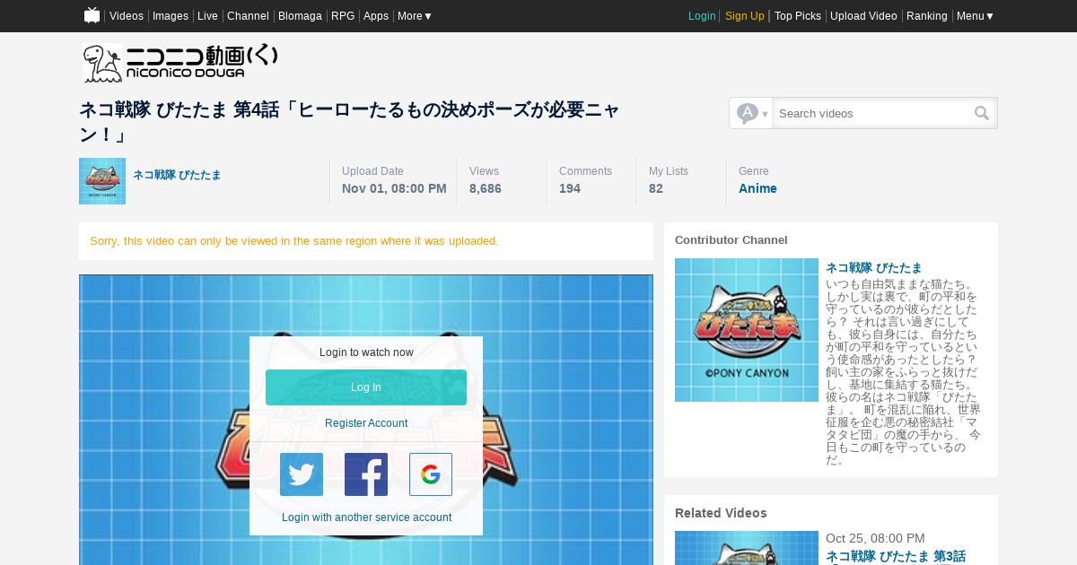Viewport: 1077px width, 565px height.
Task: Click the Views count 8,686
Action: 486,188
